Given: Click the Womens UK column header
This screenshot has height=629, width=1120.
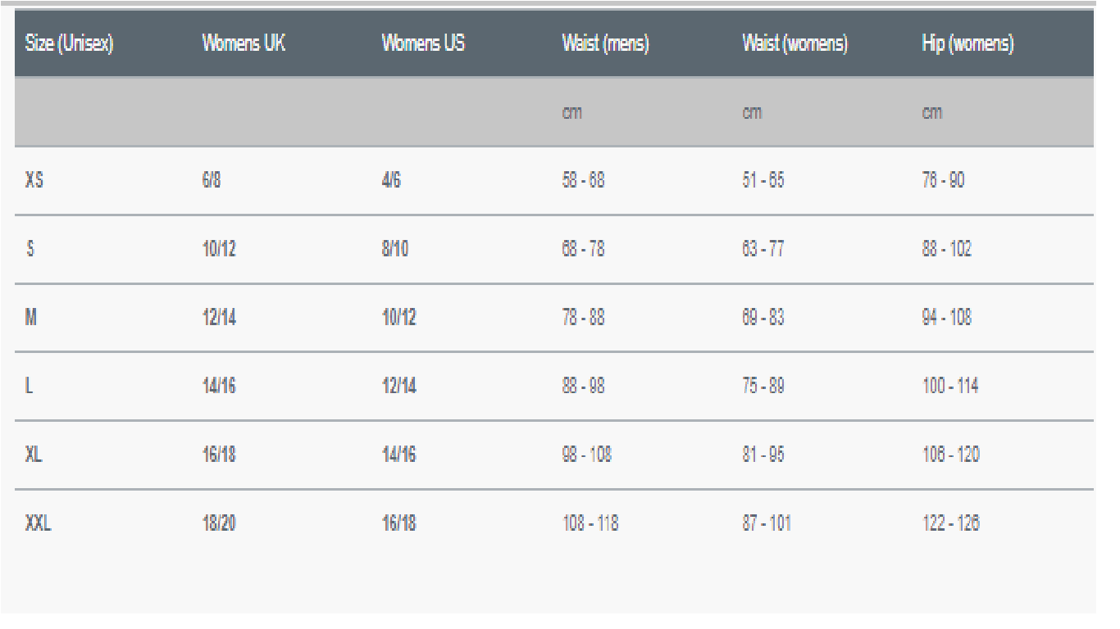Looking at the screenshot, I should click(x=244, y=45).
